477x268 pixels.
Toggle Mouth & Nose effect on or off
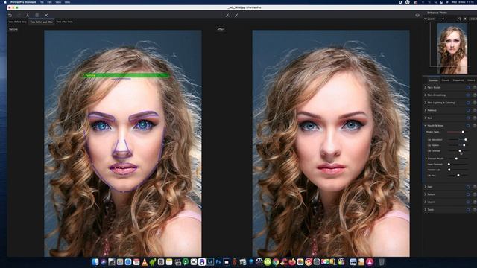[475, 125]
